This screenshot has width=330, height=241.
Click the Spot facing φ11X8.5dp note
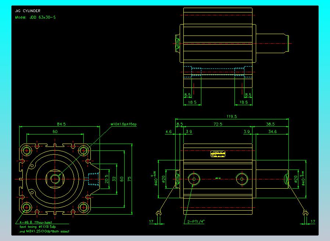(x=38, y=227)
